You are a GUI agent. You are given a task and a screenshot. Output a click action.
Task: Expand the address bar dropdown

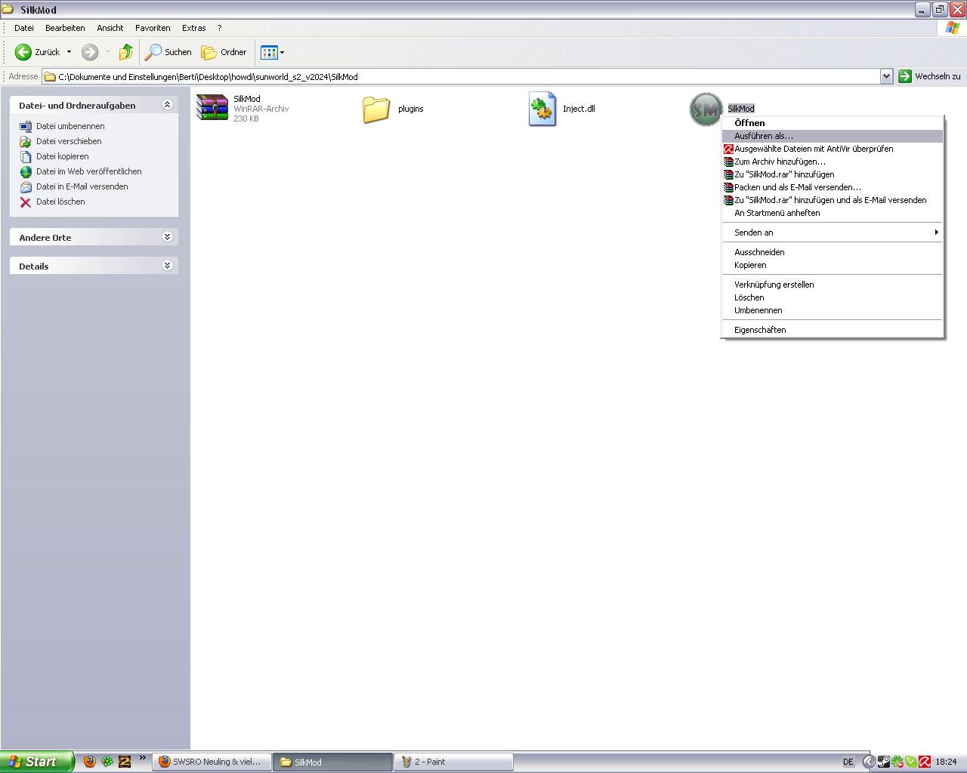(886, 76)
